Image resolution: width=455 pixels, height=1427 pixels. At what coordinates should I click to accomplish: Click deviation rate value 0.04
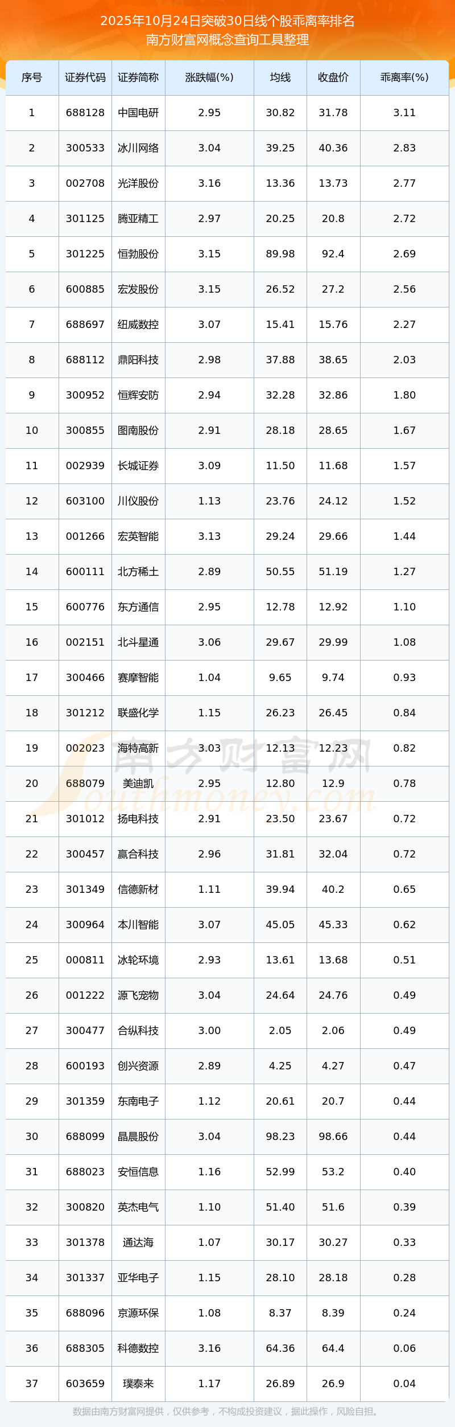tap(404, 1384)
